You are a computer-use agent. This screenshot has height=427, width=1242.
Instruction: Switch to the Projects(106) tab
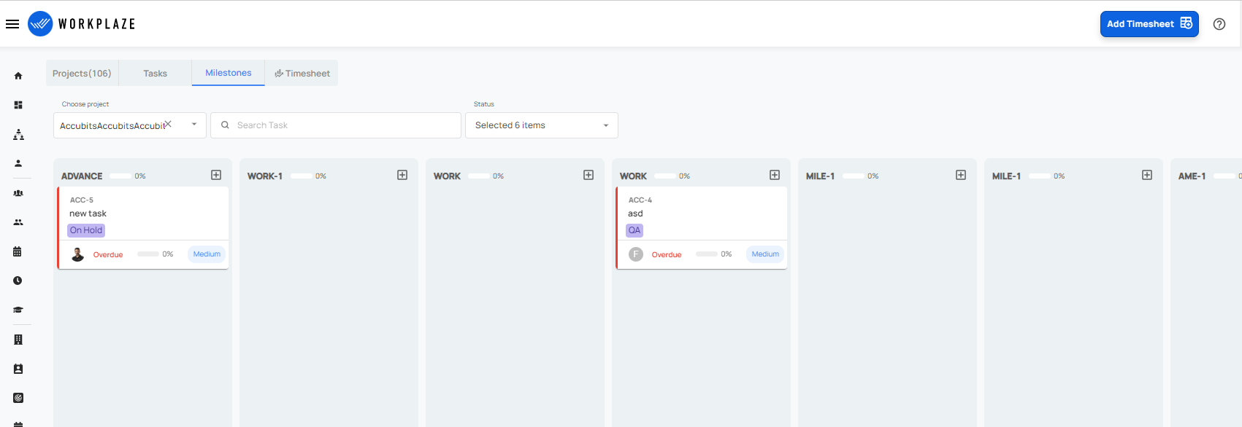point(82,73)
